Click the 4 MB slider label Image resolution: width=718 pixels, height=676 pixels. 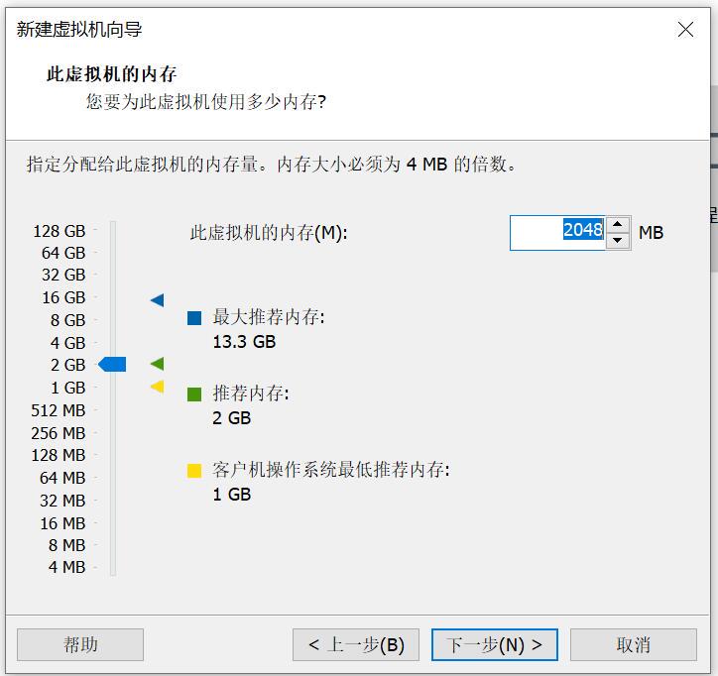point(66,567)
